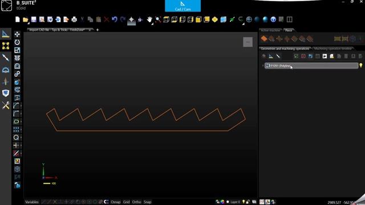Screen dimensions: 365x205
Task: Select the dotted array pattern tool
Action: coord(17,129)
